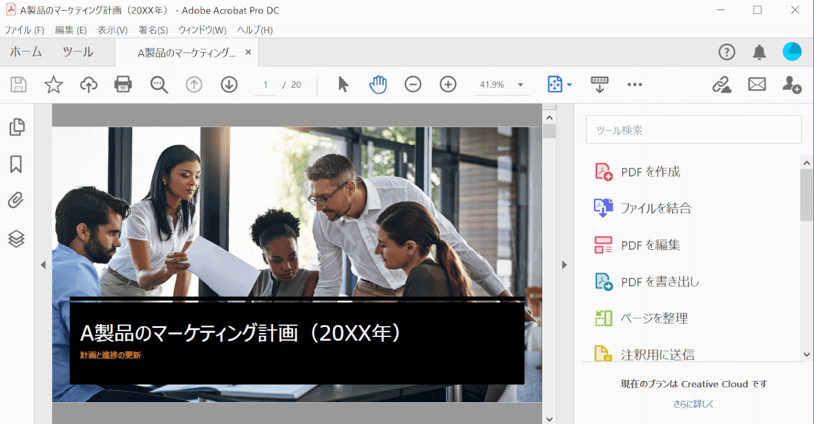Open help question mark icon
This screenshot has width=814, height=424.
727,53
